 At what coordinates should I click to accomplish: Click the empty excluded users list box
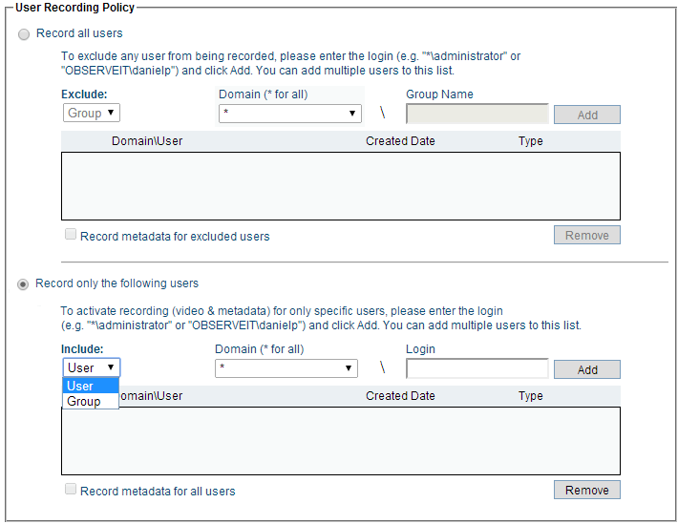click(340, 186)
